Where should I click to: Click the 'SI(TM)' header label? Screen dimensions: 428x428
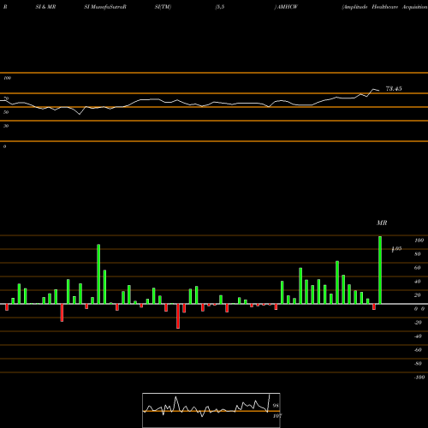163,7
